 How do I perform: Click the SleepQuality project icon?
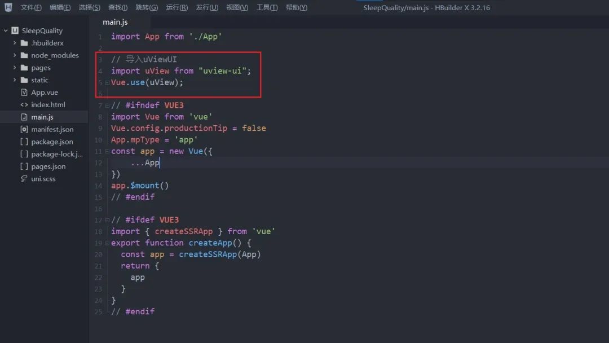pyautogui.click(x=15, y=30)
